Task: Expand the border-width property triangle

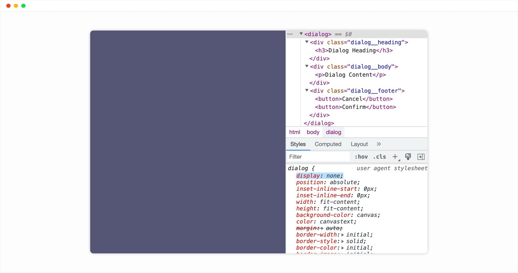Action: click(343, 235)
